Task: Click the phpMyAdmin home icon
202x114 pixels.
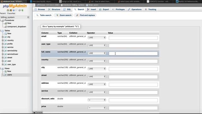Action: pyautogui.click(x=8, y=10)
